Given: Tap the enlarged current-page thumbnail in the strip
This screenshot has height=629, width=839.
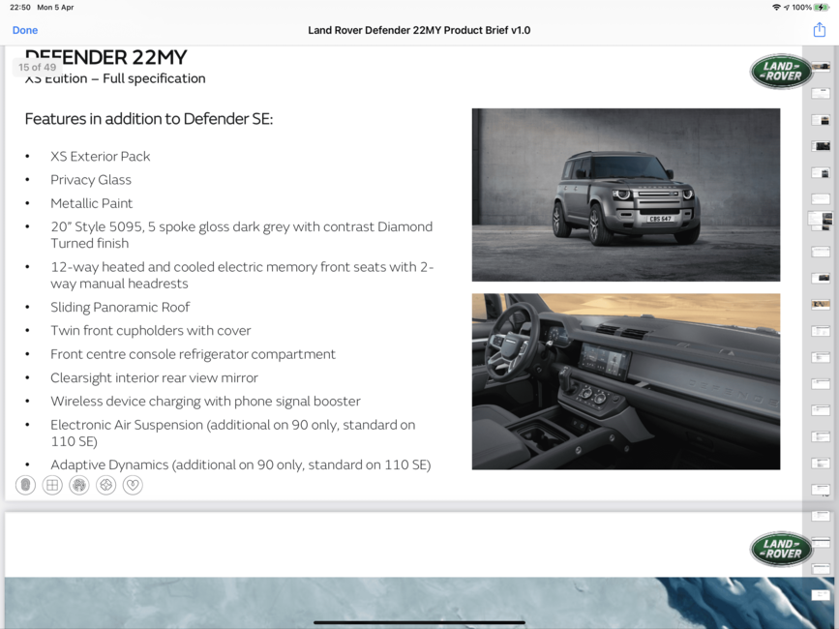Looking at the screenshot, I should pos(821,220).
